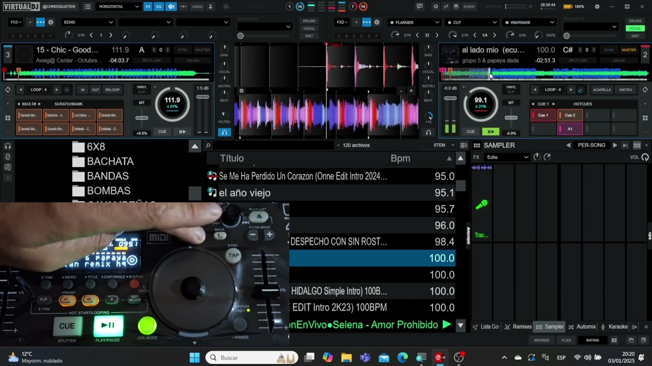Toggle the waveform display button in top bar
The height and width of the screenshot is (366, 652).
pos(171,7)
